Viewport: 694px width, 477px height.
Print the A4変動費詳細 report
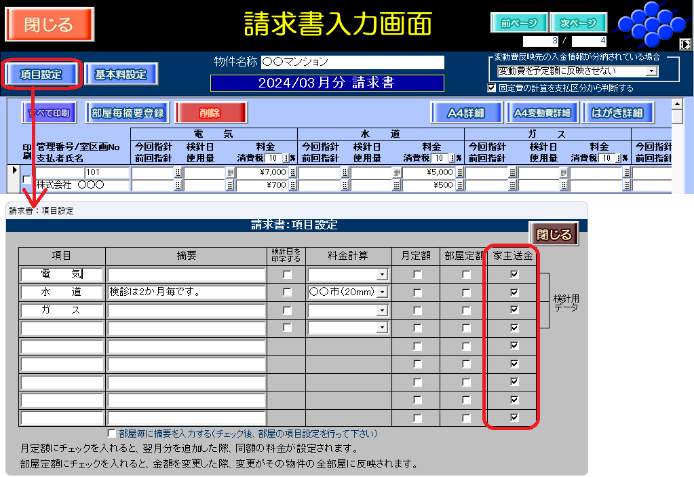pyautogui.click(x=542, y=113)
